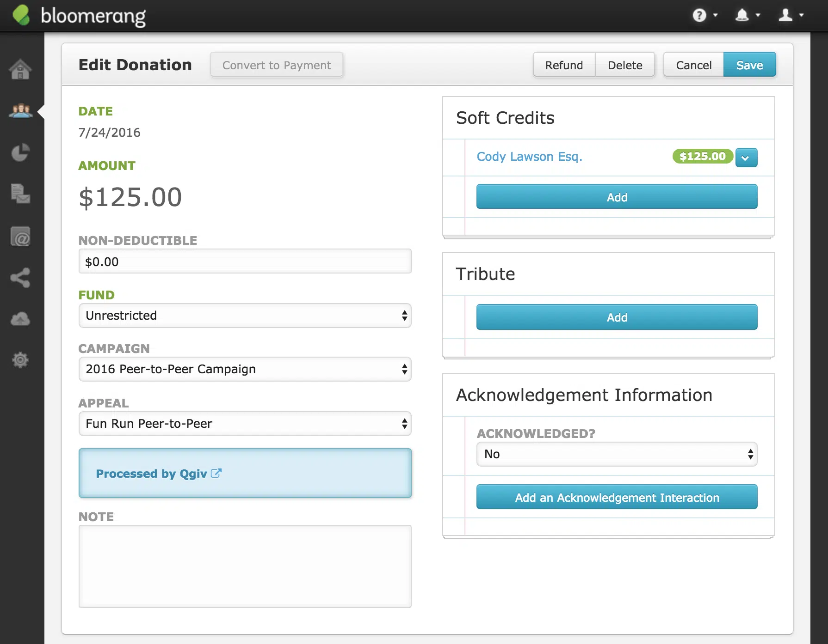Open the cloud upload sidebar icon
Screen dimensions: 828x644
(20, 319)
